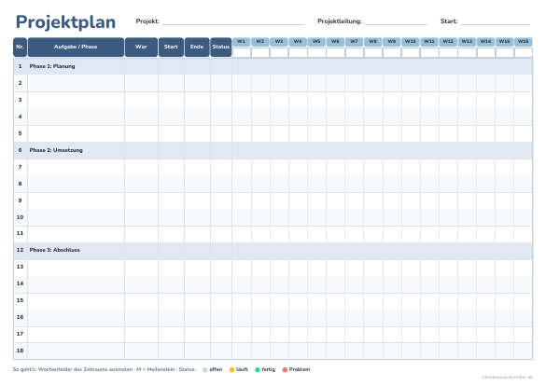Click row number 18
Screen dimensions: 546x386
(21, 351)
